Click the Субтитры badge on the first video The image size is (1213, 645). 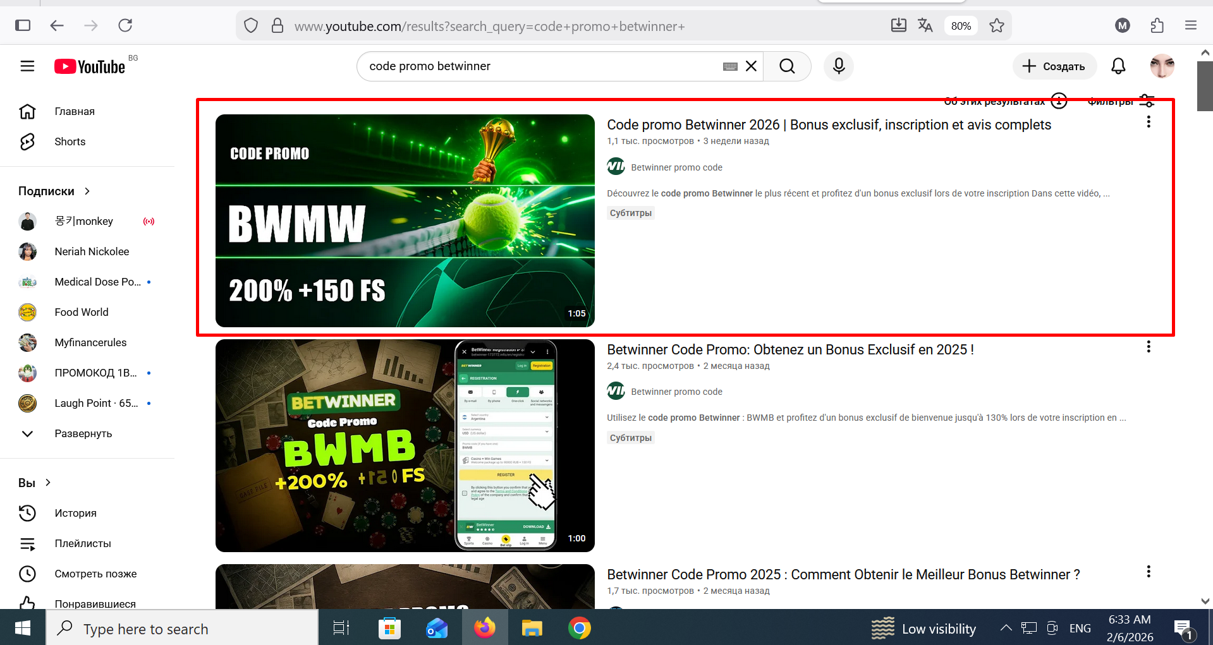point(630,213)
